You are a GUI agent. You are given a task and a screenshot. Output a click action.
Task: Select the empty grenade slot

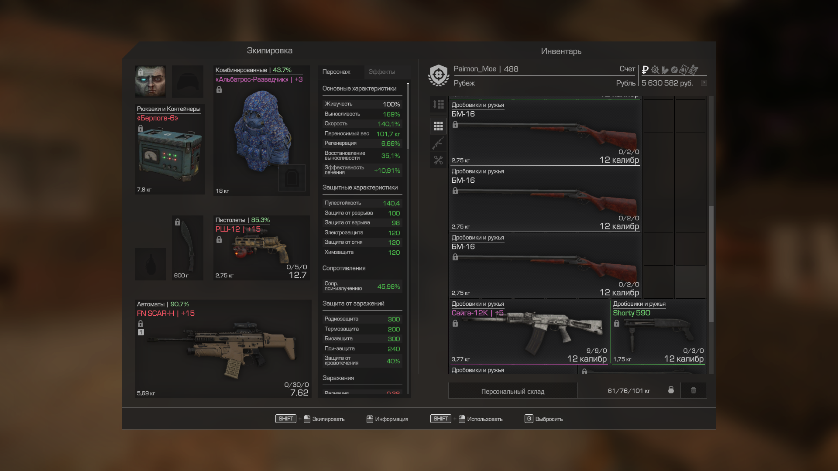pos(151,264)
